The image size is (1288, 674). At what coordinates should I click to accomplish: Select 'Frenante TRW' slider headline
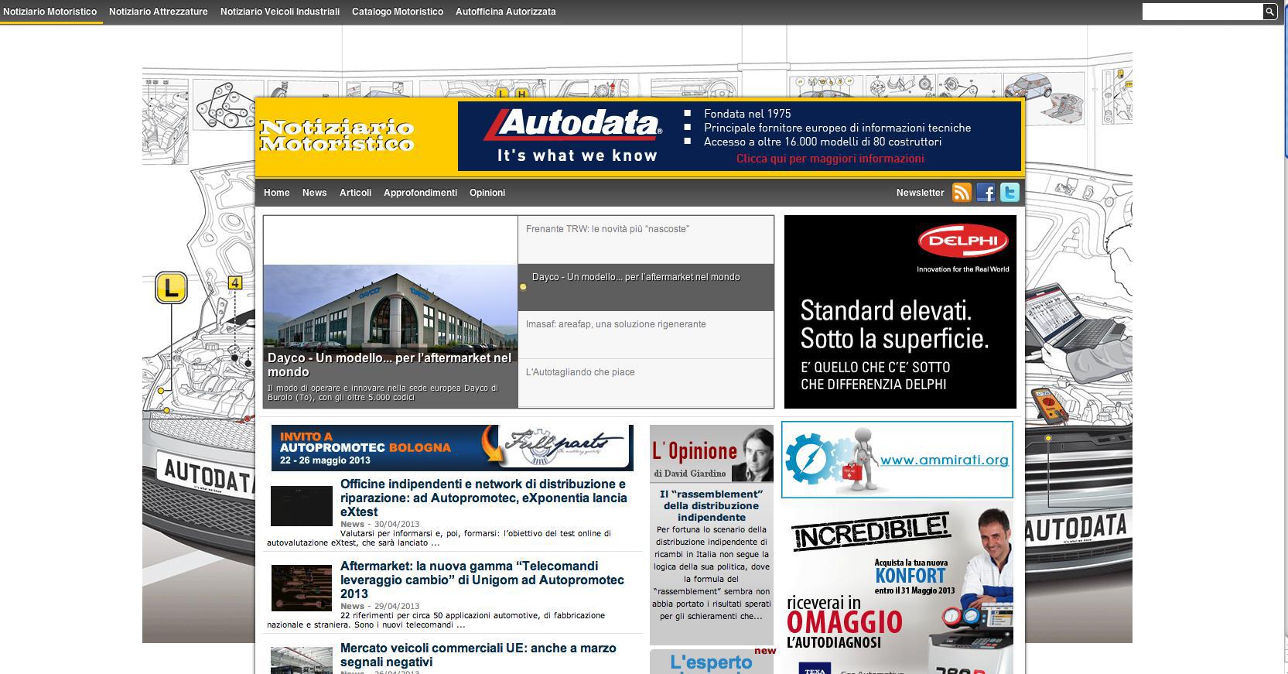click(646, 240)
